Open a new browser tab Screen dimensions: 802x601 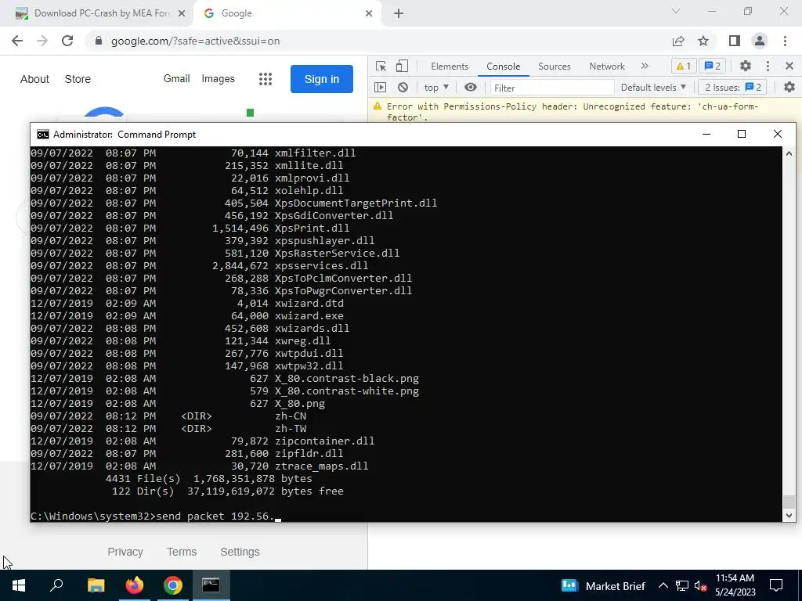(x=399, y=14)
